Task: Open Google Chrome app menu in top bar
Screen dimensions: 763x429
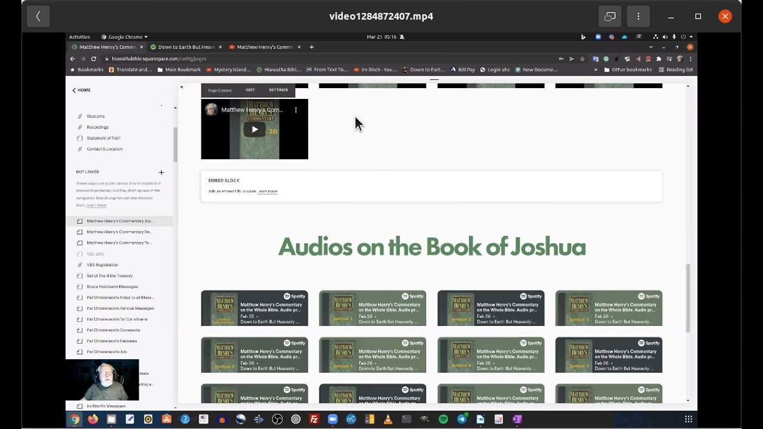Action: pyautogui.click(x=125, y=37)
